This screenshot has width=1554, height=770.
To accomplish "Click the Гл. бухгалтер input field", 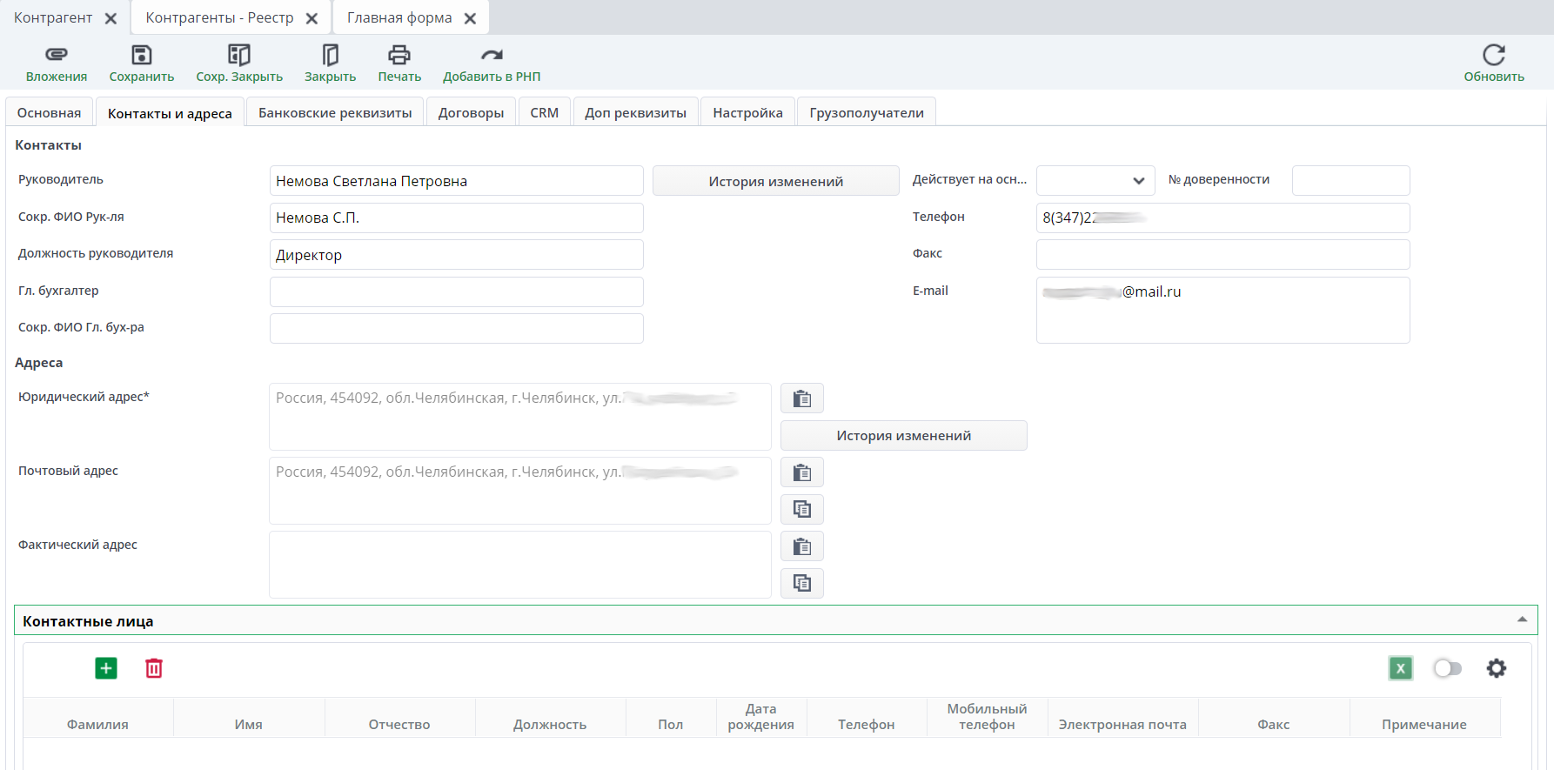I will click(x=456, y=291).
